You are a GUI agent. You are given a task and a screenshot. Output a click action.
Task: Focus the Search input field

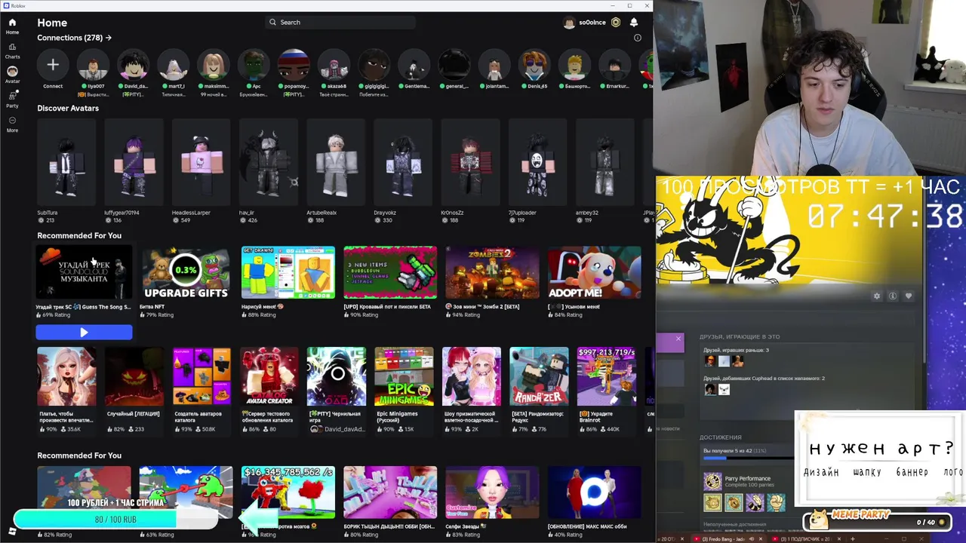pyautogui.click(x=340, y=23)
